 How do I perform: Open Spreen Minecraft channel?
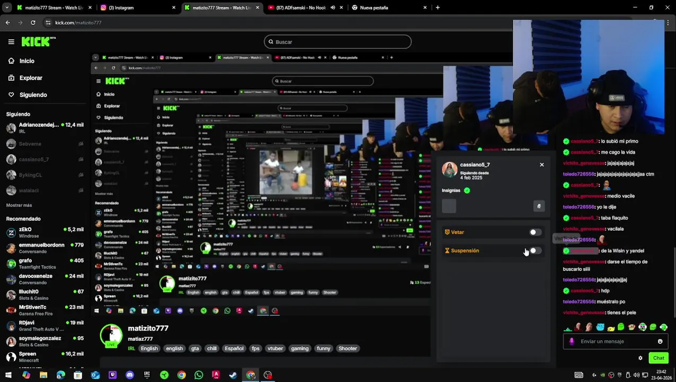(45, 357)
